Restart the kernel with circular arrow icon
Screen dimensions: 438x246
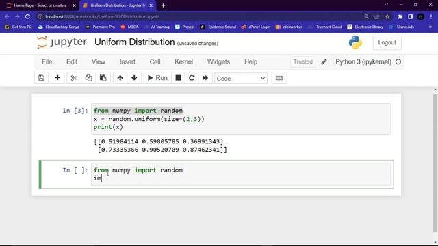192,78
